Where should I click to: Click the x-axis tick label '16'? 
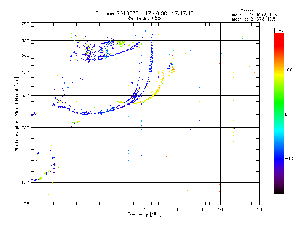coord(259,209)
